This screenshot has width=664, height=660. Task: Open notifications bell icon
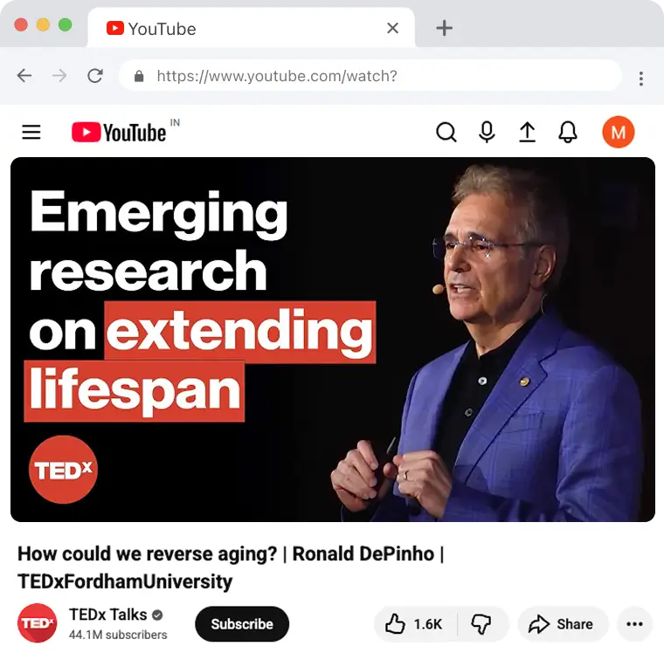568,133
